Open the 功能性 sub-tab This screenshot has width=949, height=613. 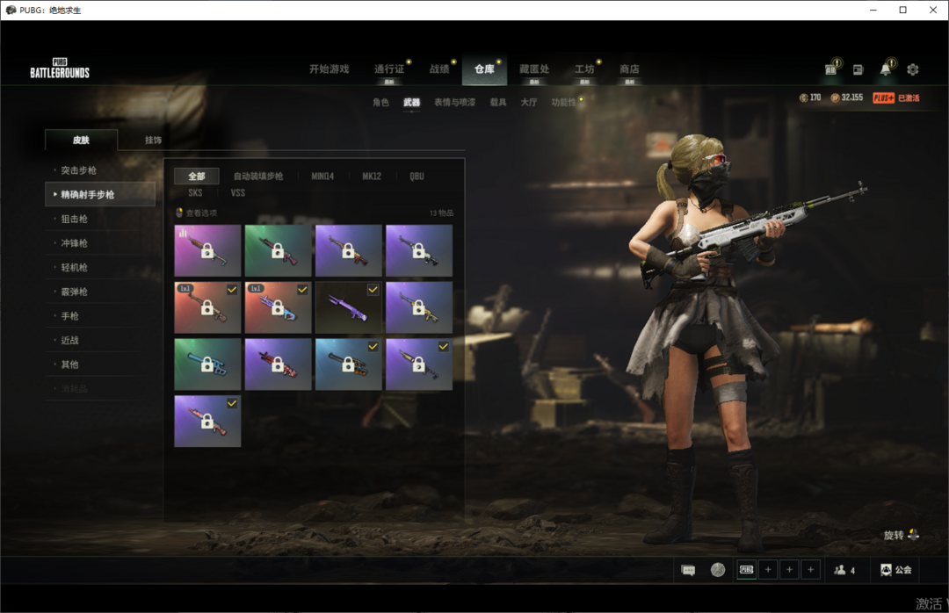coord(563,102)
